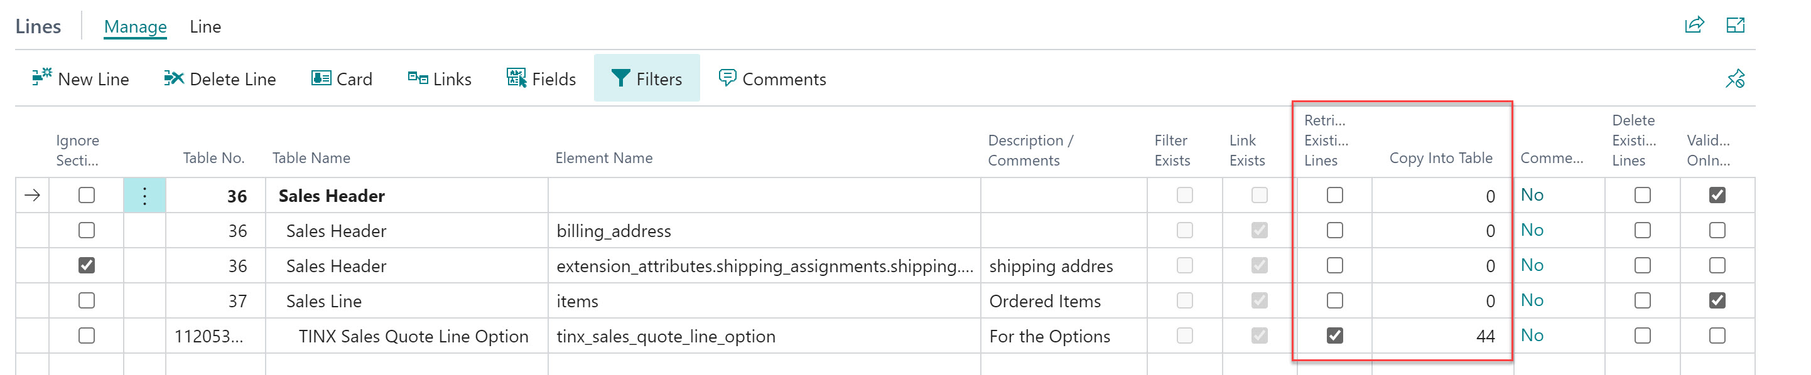Open the Fields icon
Viewport: 1811px width, 375px height.
(x=516, y=78)
